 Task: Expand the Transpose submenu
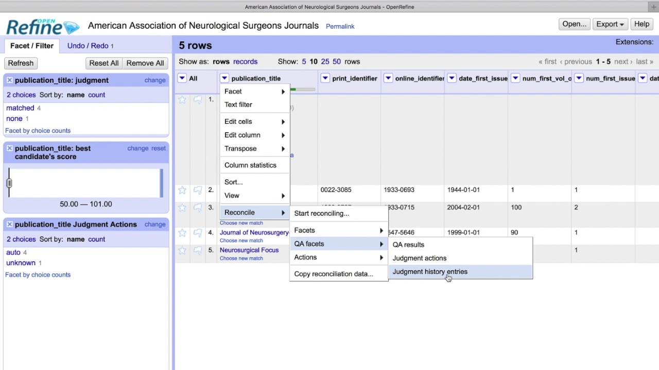click(255, 149)
